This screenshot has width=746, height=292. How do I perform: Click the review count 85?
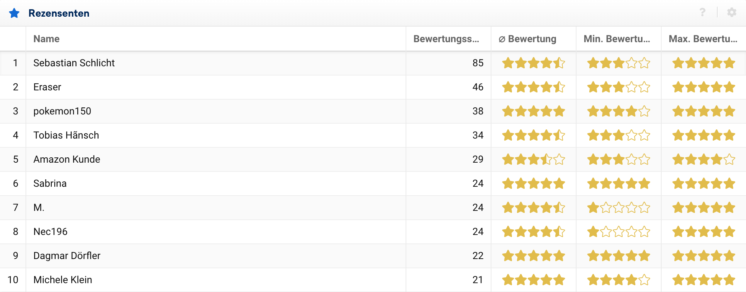(478, 63)
